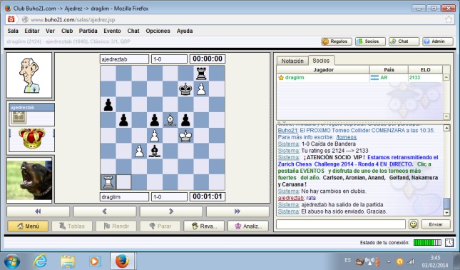Click the black rook on g8

click(201, 73)
